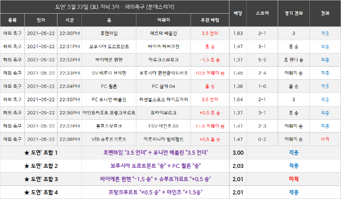Click the 조합 2 description ending with "FC 쾰른 승"
This screenshot has width=341, height=199.
pyautogui.click(x=155, y=166)
